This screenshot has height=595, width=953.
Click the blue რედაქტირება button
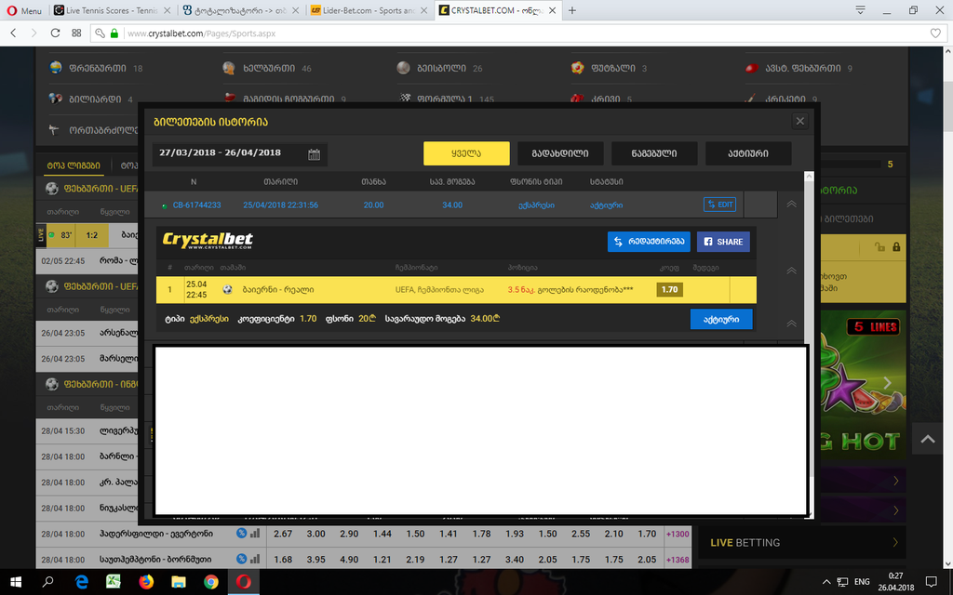pyautogui.click(x=649, y=242)
